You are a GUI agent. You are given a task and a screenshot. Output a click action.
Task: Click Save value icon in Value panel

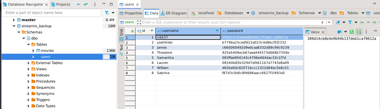point(351,32)
